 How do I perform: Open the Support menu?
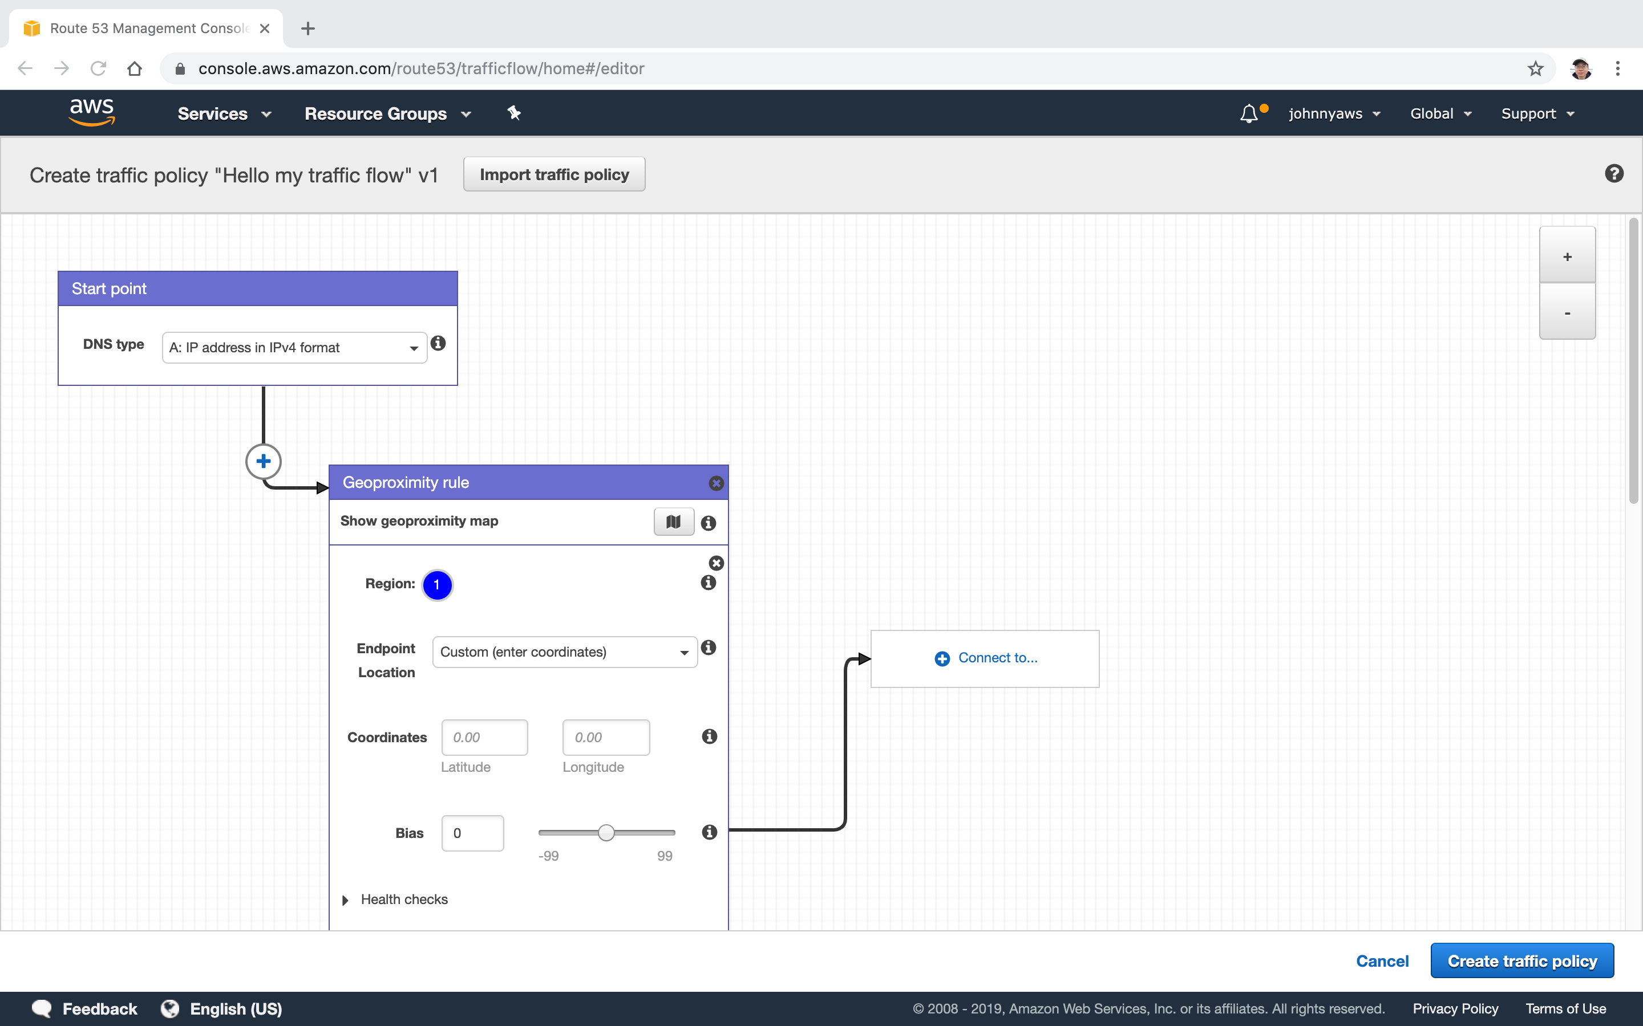pos(1538,113)
